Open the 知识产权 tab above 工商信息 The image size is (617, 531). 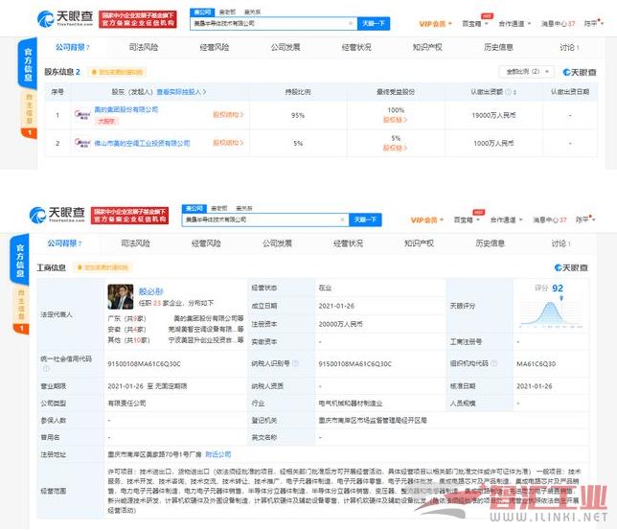[419, 243]
